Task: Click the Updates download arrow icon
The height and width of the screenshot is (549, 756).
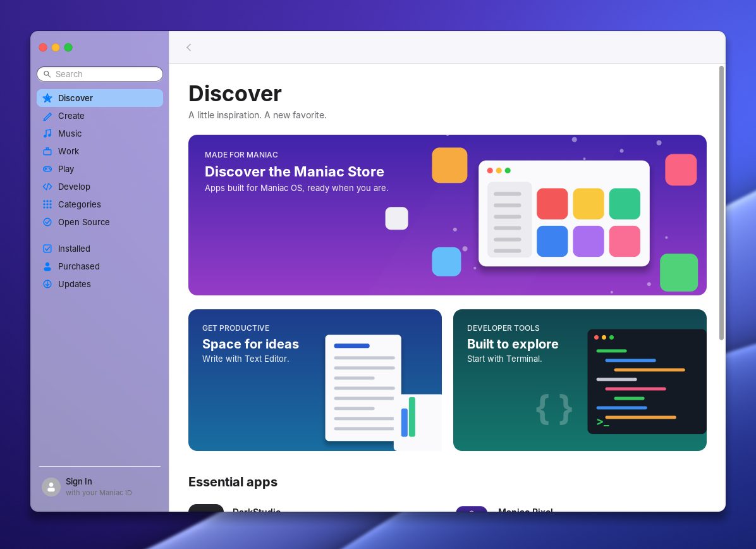Action: pos(47,284)
